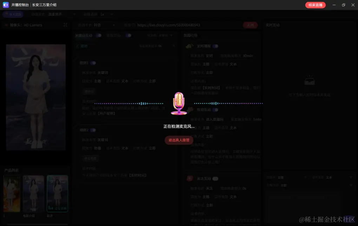
Task: Open the 温柔男声 voice dropdown
Action: tap(62, 14)
